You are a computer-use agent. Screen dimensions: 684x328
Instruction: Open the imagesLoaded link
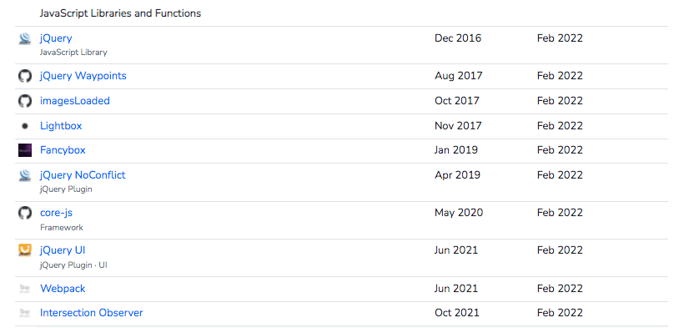click(x=74, y=100)
